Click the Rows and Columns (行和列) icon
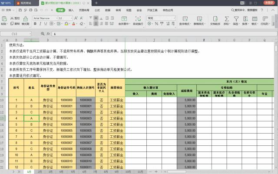The image size is (278, 174). (x=265, y=19)
